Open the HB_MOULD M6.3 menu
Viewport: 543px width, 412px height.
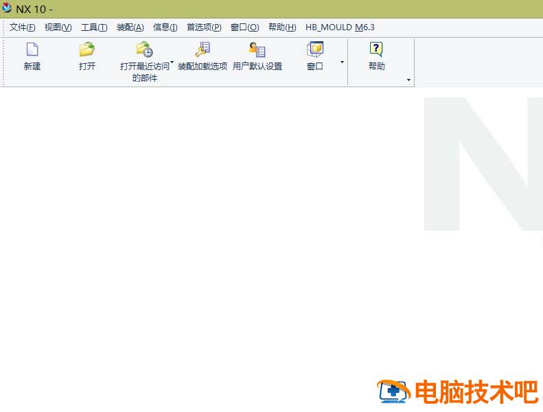tap(340, 27)
